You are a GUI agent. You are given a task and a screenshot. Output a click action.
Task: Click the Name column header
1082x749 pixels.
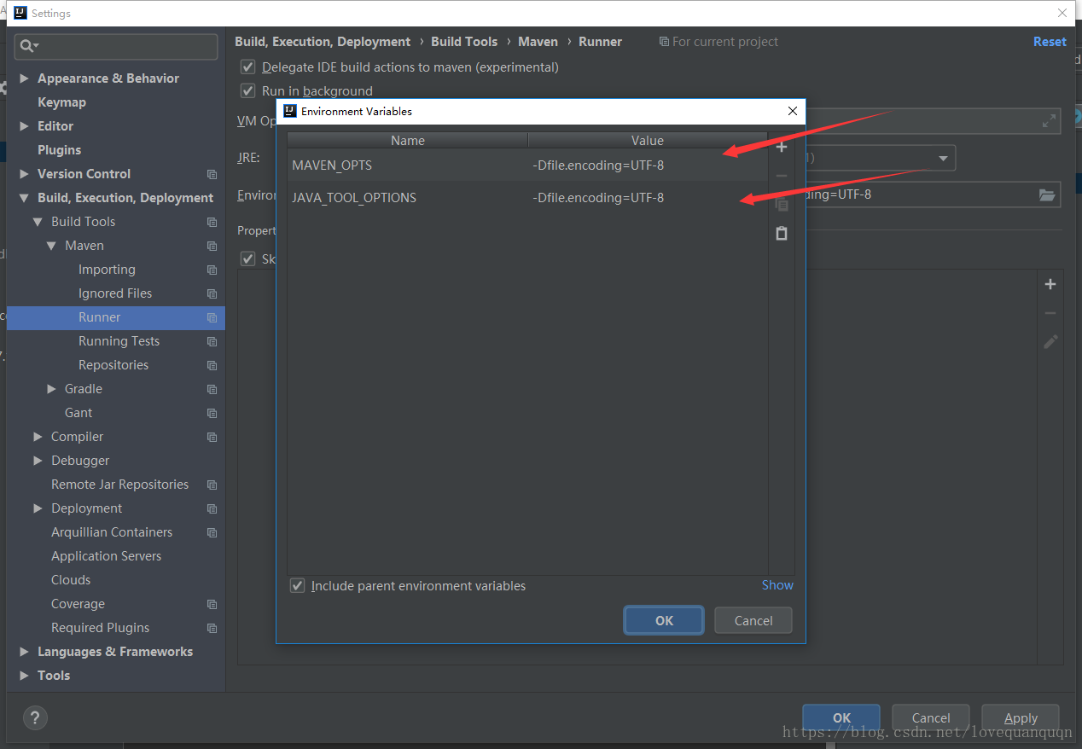point(408,141)
